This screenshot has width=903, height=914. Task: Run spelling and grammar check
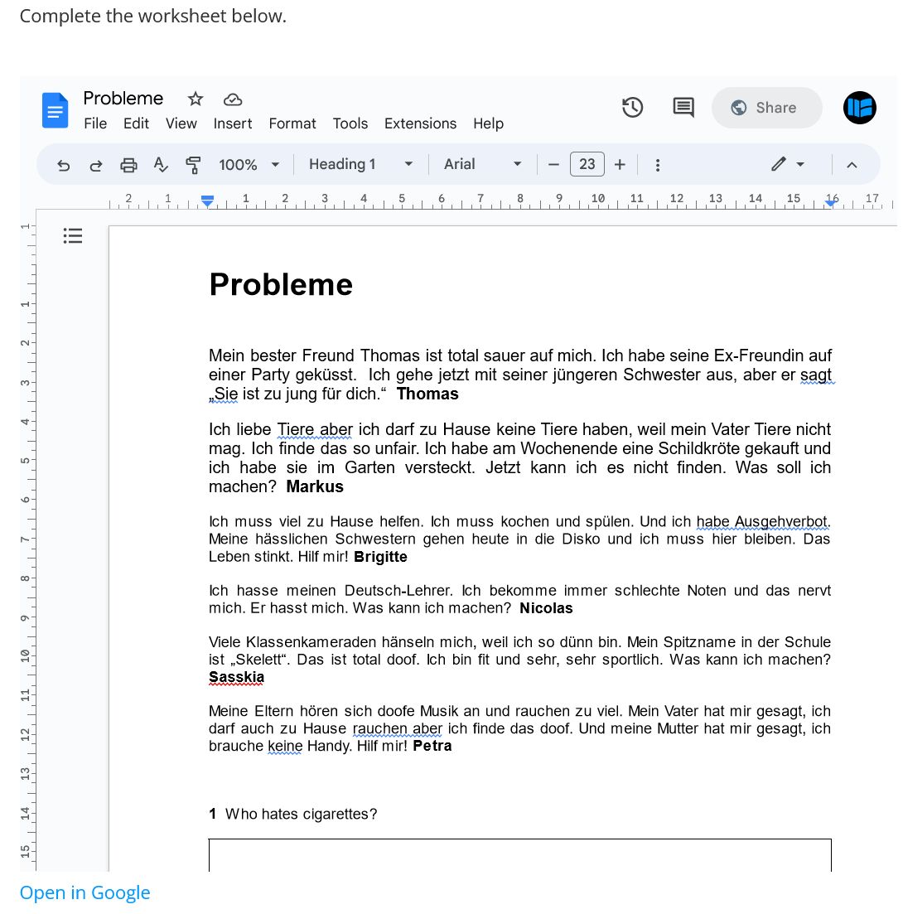(161, 165)
